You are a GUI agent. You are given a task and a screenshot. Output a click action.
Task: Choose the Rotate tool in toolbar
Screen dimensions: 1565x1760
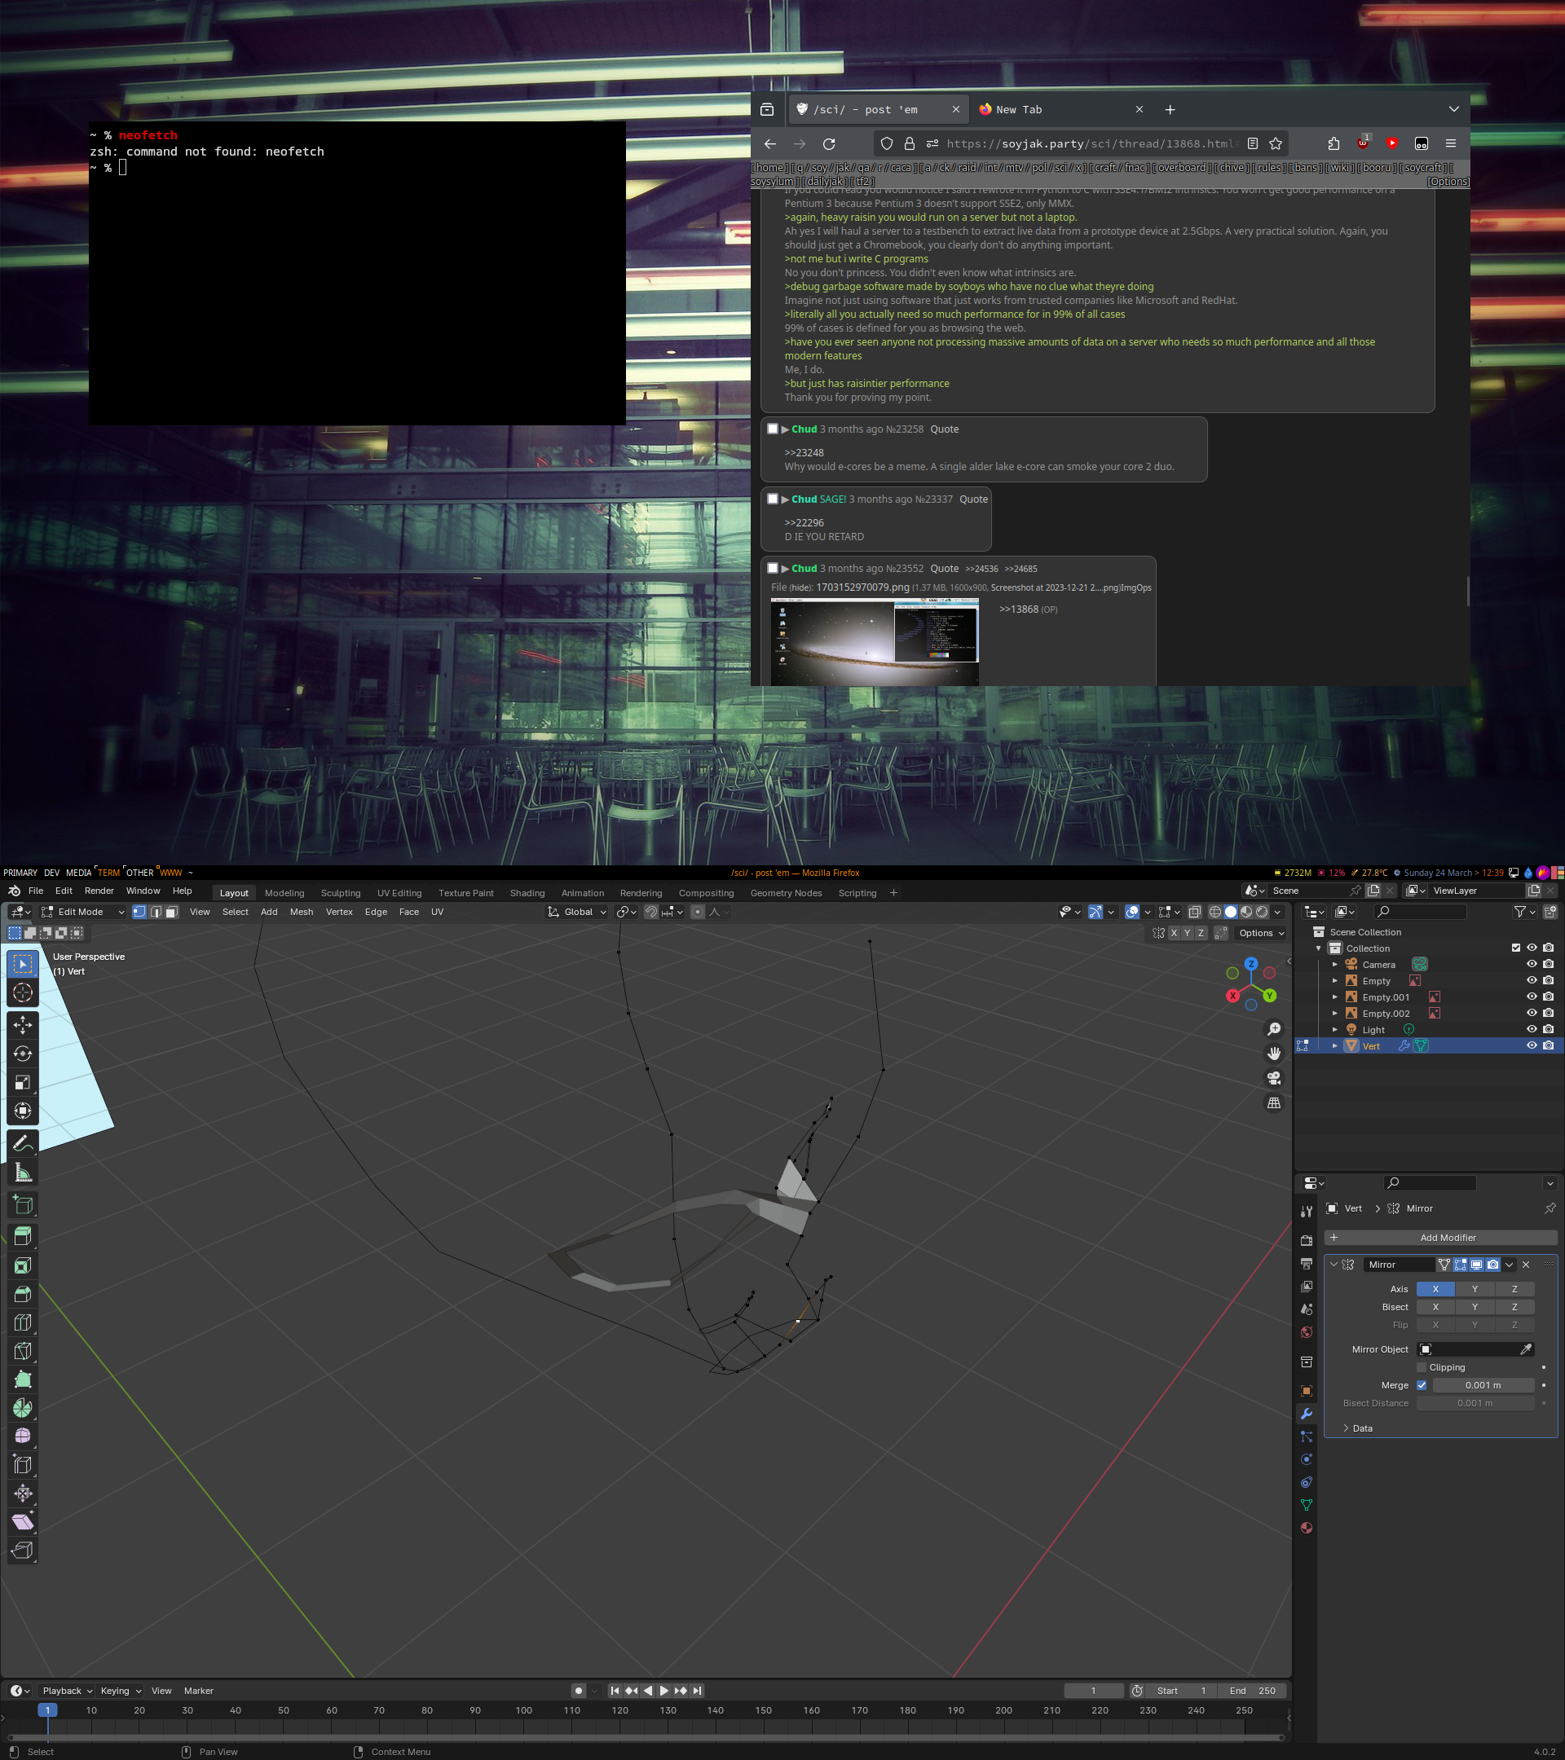point(24,1053)
